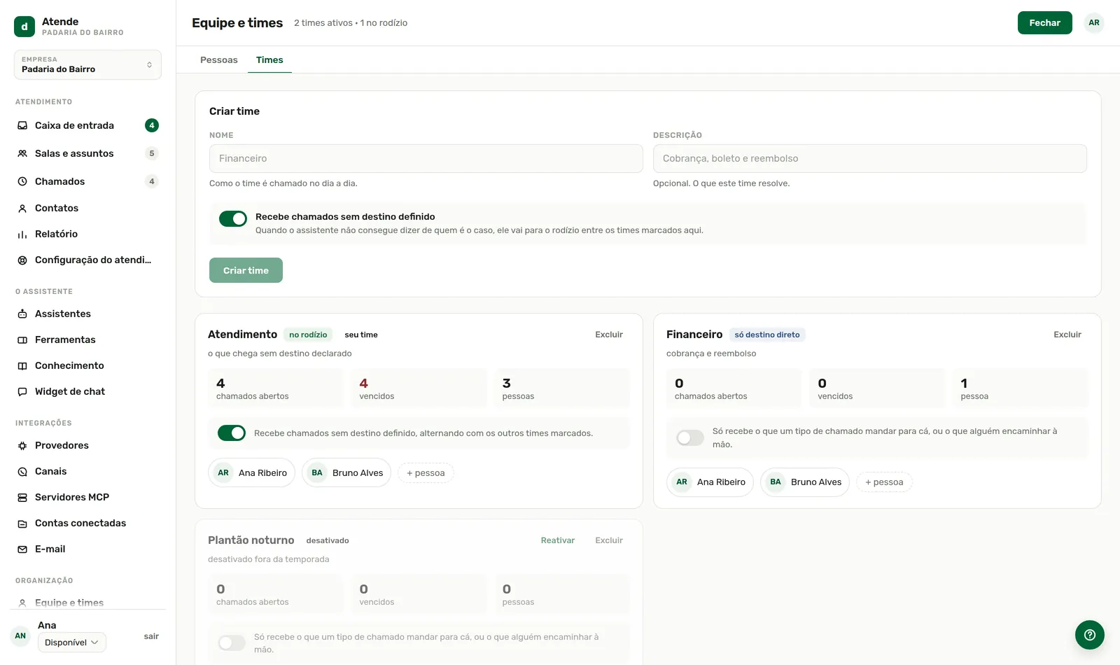Click the Fechar button
Screen dimensions: 1120x665
pos(1044,22)
